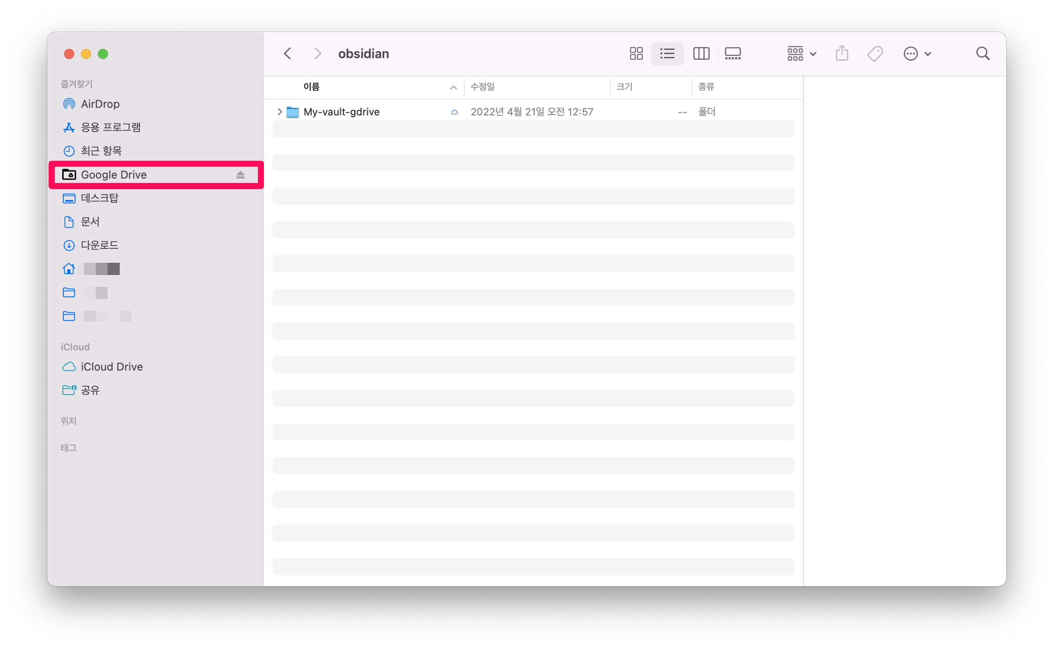Image resolution: width=1054 pixels, height=649 pixels.
Task: Open the Tags editor icon
Action: (x=875, y=53)
